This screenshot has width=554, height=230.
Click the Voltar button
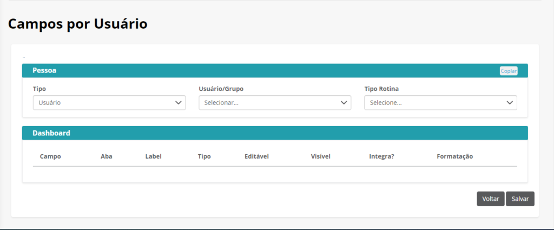pyautogui.click(x=490, y=199)
